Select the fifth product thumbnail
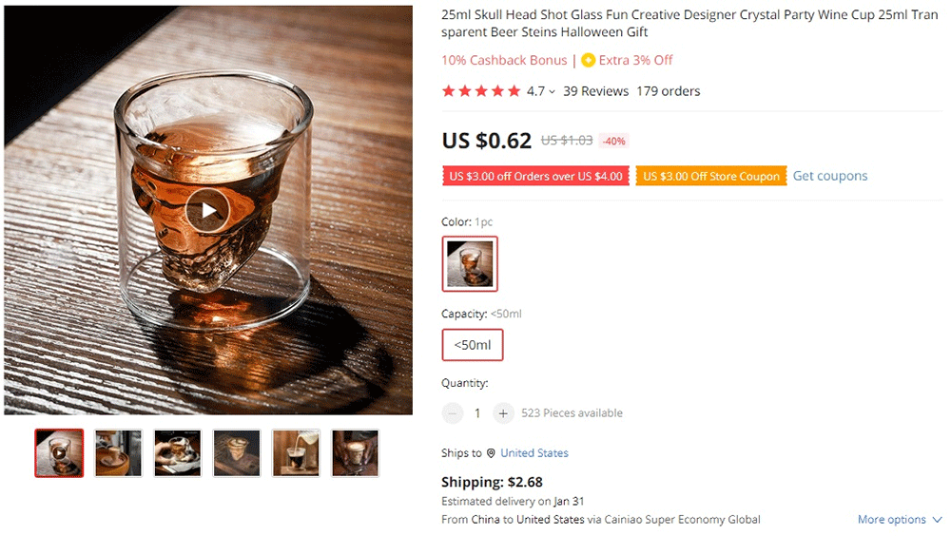The width and height of the screenshot is (951, 536). pyautogui.click(x=296, y=453)
